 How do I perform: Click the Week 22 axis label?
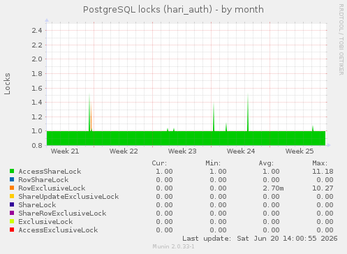[x=124, y=151]
